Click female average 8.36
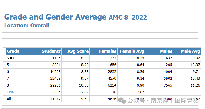This screenshot has width=205, height=109. point(141,72)
